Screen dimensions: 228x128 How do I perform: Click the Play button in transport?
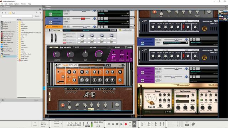[x=121, y=124]
